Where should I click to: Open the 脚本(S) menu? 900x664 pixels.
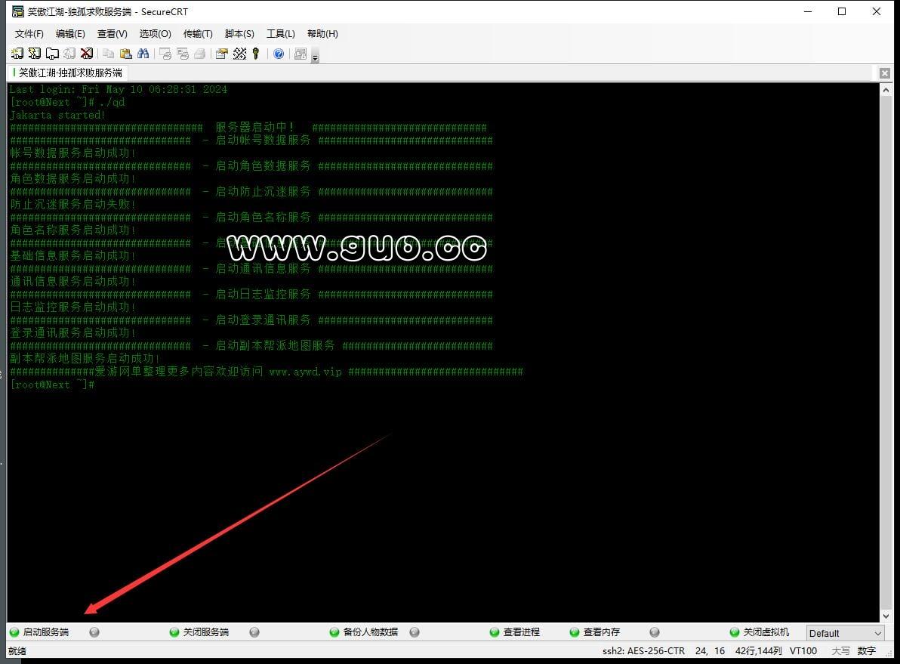click(x=239, y=34)
